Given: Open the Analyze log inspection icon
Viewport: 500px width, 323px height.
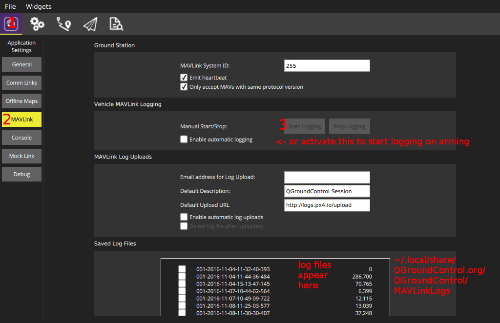Looking at the screenshot, I should coord(116,23).
